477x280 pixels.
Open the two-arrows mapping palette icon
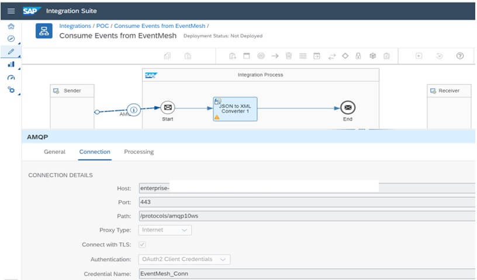pos(331,56)
